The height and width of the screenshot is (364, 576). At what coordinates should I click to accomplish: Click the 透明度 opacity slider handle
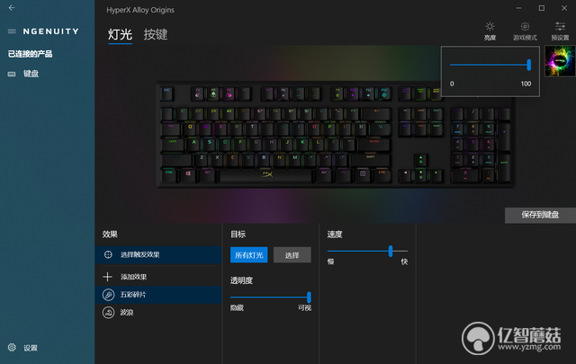309,297
